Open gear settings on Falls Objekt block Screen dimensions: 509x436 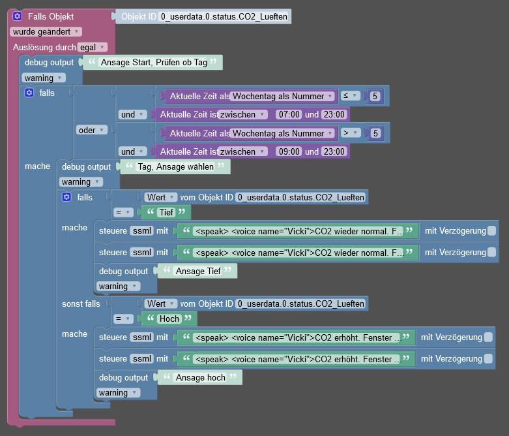point(17,16)
